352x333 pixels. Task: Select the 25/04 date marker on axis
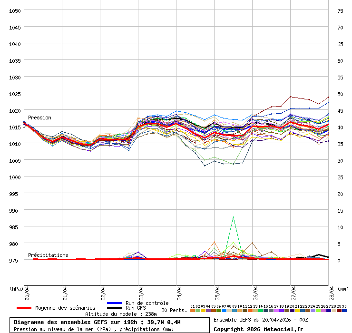[217, 291]
